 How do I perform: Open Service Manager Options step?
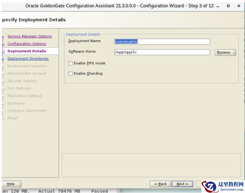click(30, 36)
